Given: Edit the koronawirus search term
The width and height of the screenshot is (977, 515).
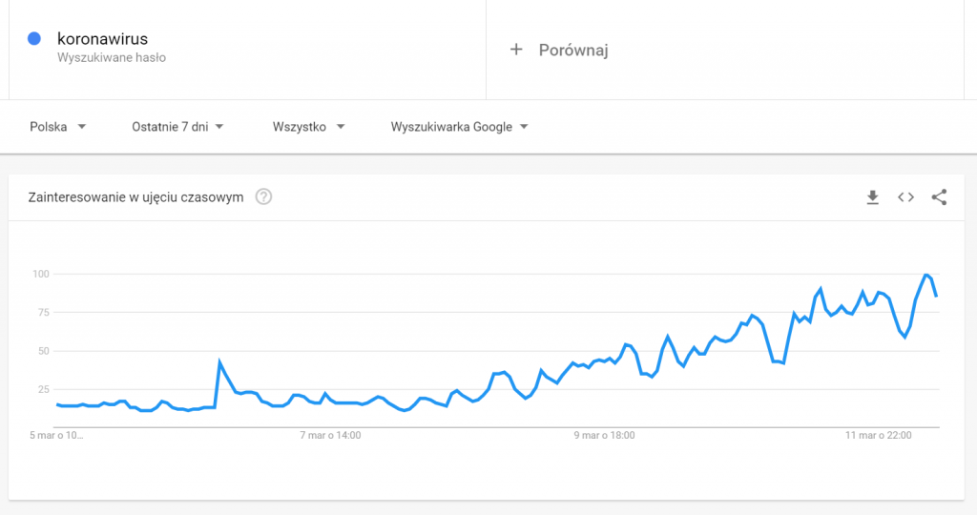Looking at the screenshot, I should click(103, 39).
